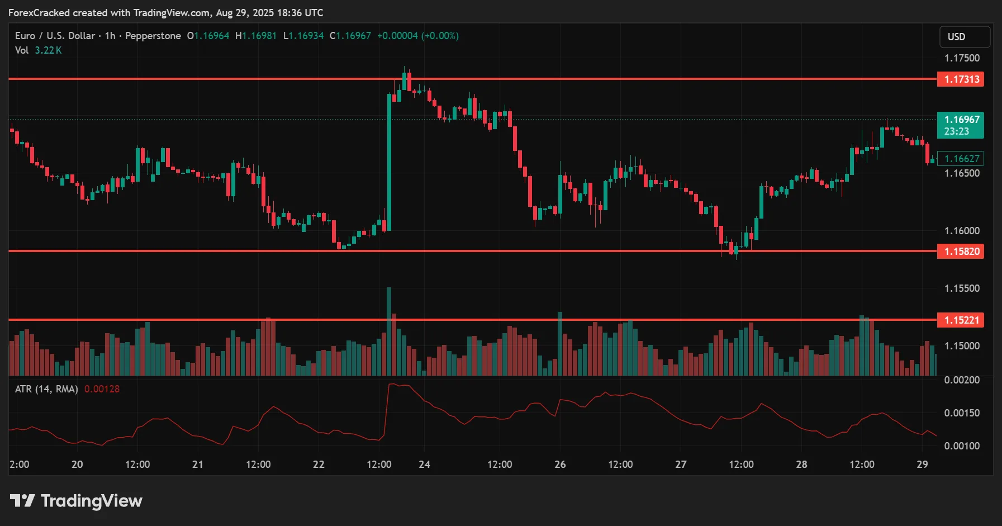Click date 26 on the time axis
The image size is (1002, 526).
click(x=560, y=465)
